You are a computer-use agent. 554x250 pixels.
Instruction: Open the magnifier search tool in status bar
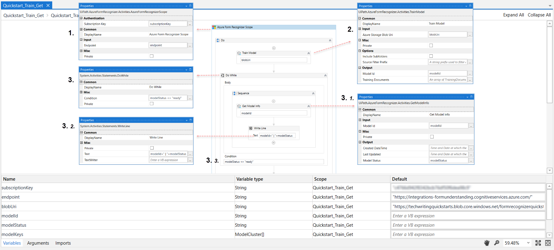[497, 243]
